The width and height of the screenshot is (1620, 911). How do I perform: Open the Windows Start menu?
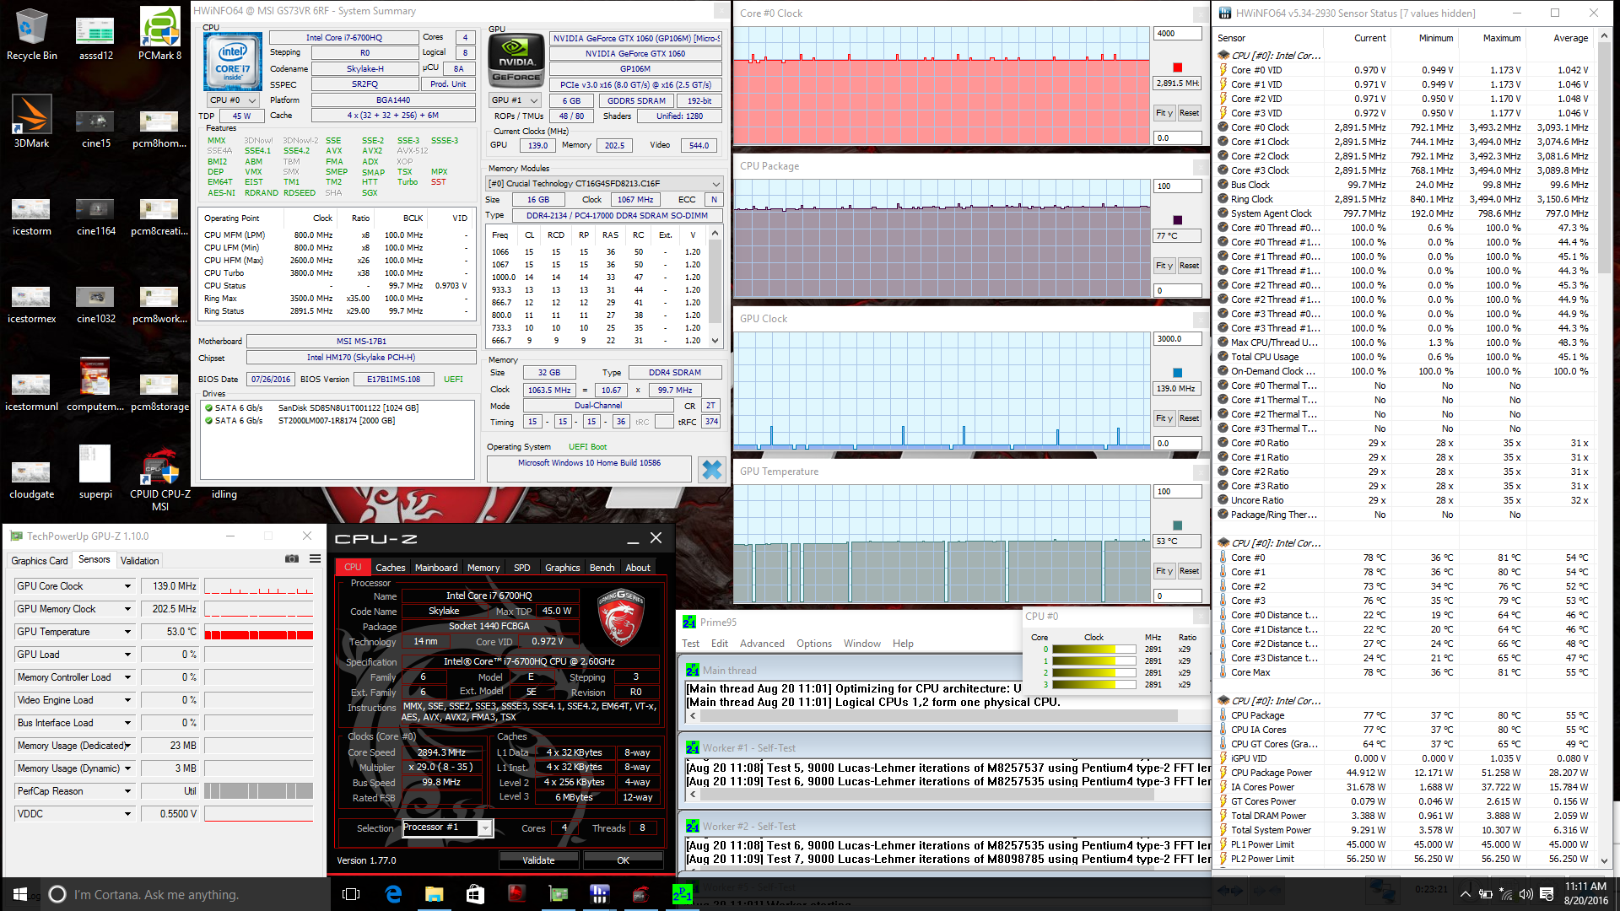pyautogui.click(x=20, y=894)
